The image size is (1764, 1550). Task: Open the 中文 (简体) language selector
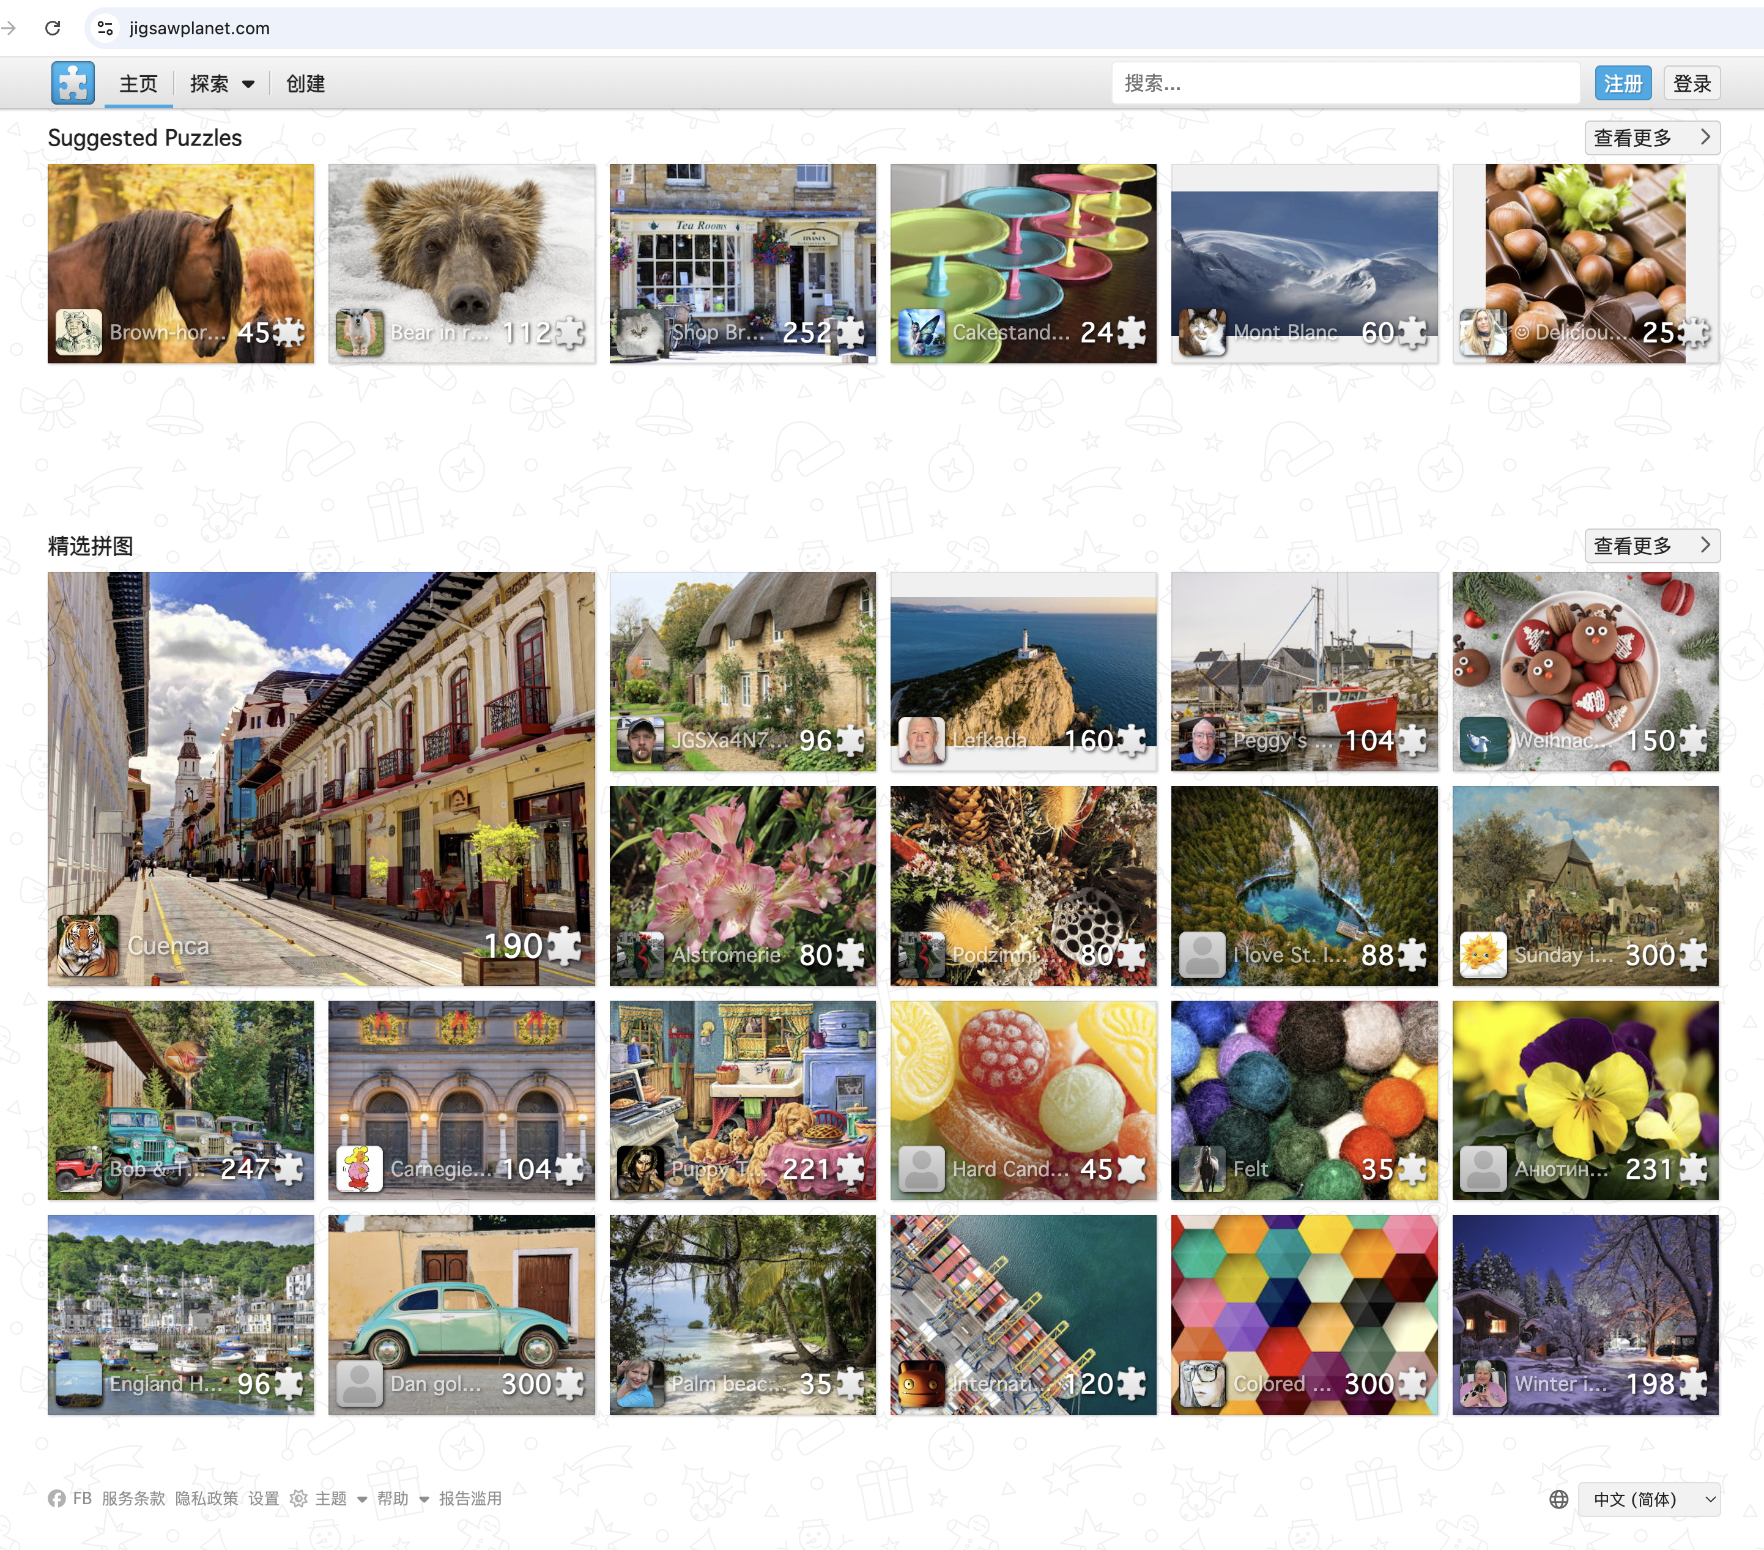tap(1648, 1499)
